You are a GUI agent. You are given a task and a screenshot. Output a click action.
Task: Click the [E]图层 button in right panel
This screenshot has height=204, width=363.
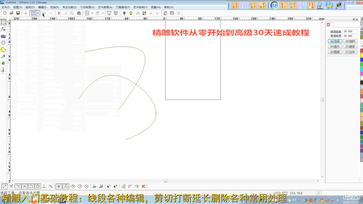[335, 52]
